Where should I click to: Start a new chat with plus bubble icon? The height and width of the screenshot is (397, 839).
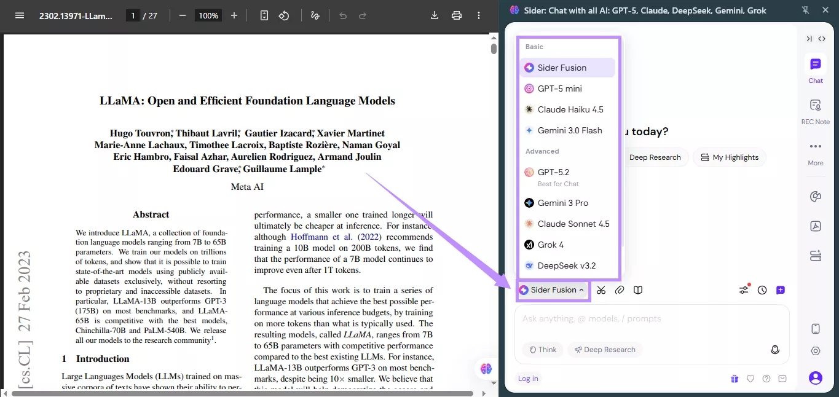[x=781, y=290]
